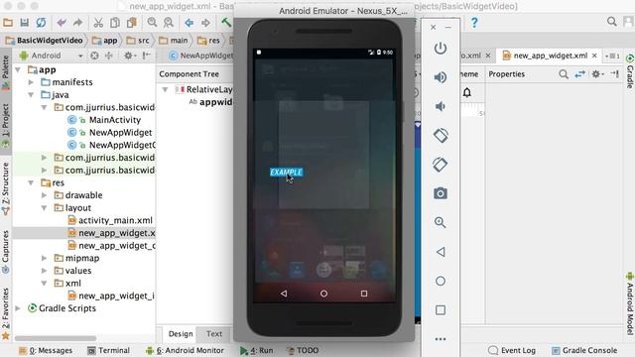Select activity_main.xml file
The height and width of the screenshot is (357, 635).
115,220
